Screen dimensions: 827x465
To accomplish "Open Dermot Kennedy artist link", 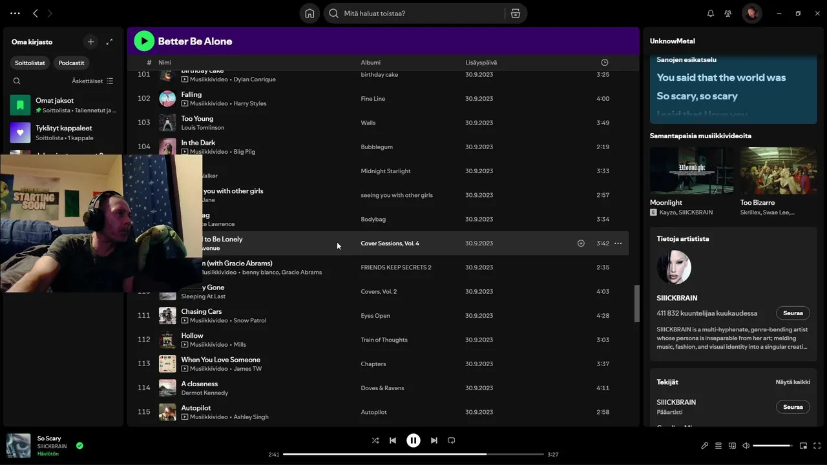I will (x=205, y=393).
